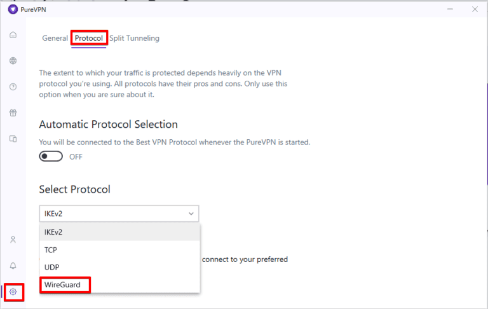Toggle Automatic Protocol Selection switch
The image size is (488, 309).
pos(51,156)
